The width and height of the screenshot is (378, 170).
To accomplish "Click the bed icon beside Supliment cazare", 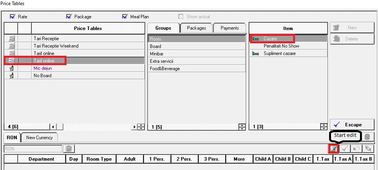I will 256,53.
